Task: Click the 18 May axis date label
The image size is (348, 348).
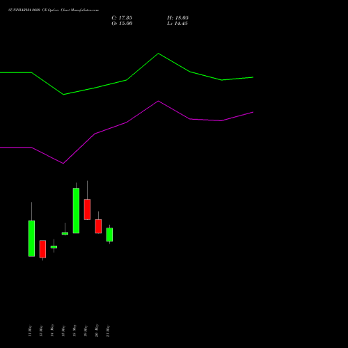Action: coord(74,331)
